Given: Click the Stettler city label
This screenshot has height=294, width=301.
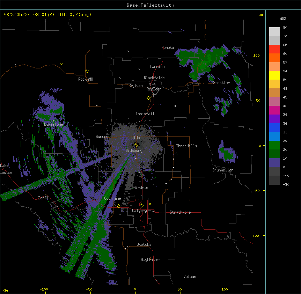Looking at the screenshot, I should click(x=221, y=83).
